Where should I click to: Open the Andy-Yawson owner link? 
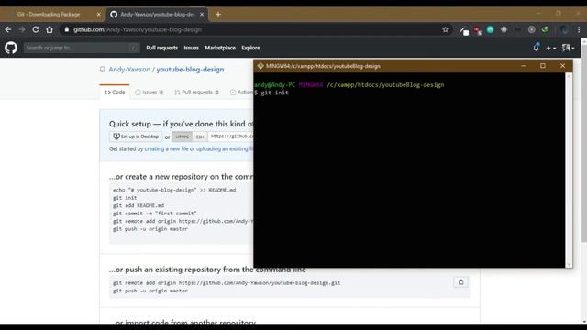129,70
